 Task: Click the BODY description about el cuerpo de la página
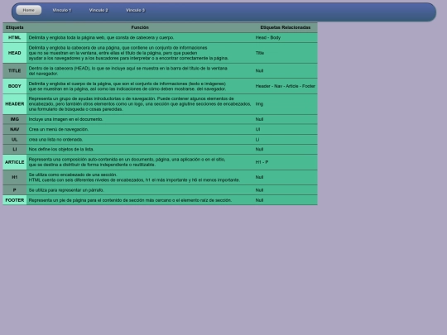[127, 86]
